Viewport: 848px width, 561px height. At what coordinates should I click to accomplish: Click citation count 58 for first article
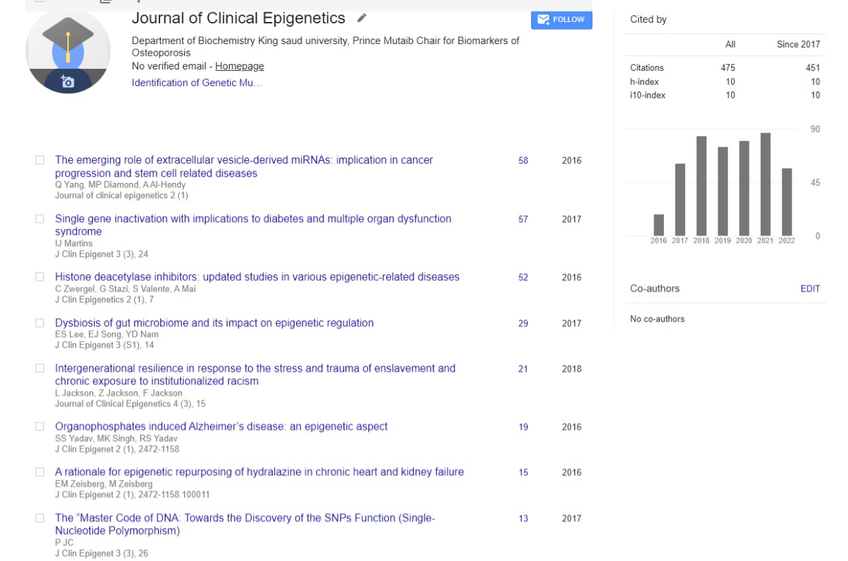(523, 161)
